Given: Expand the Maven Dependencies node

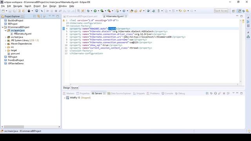Looking at the screenshot, I should pyautogui.click(x=5, y=44).
